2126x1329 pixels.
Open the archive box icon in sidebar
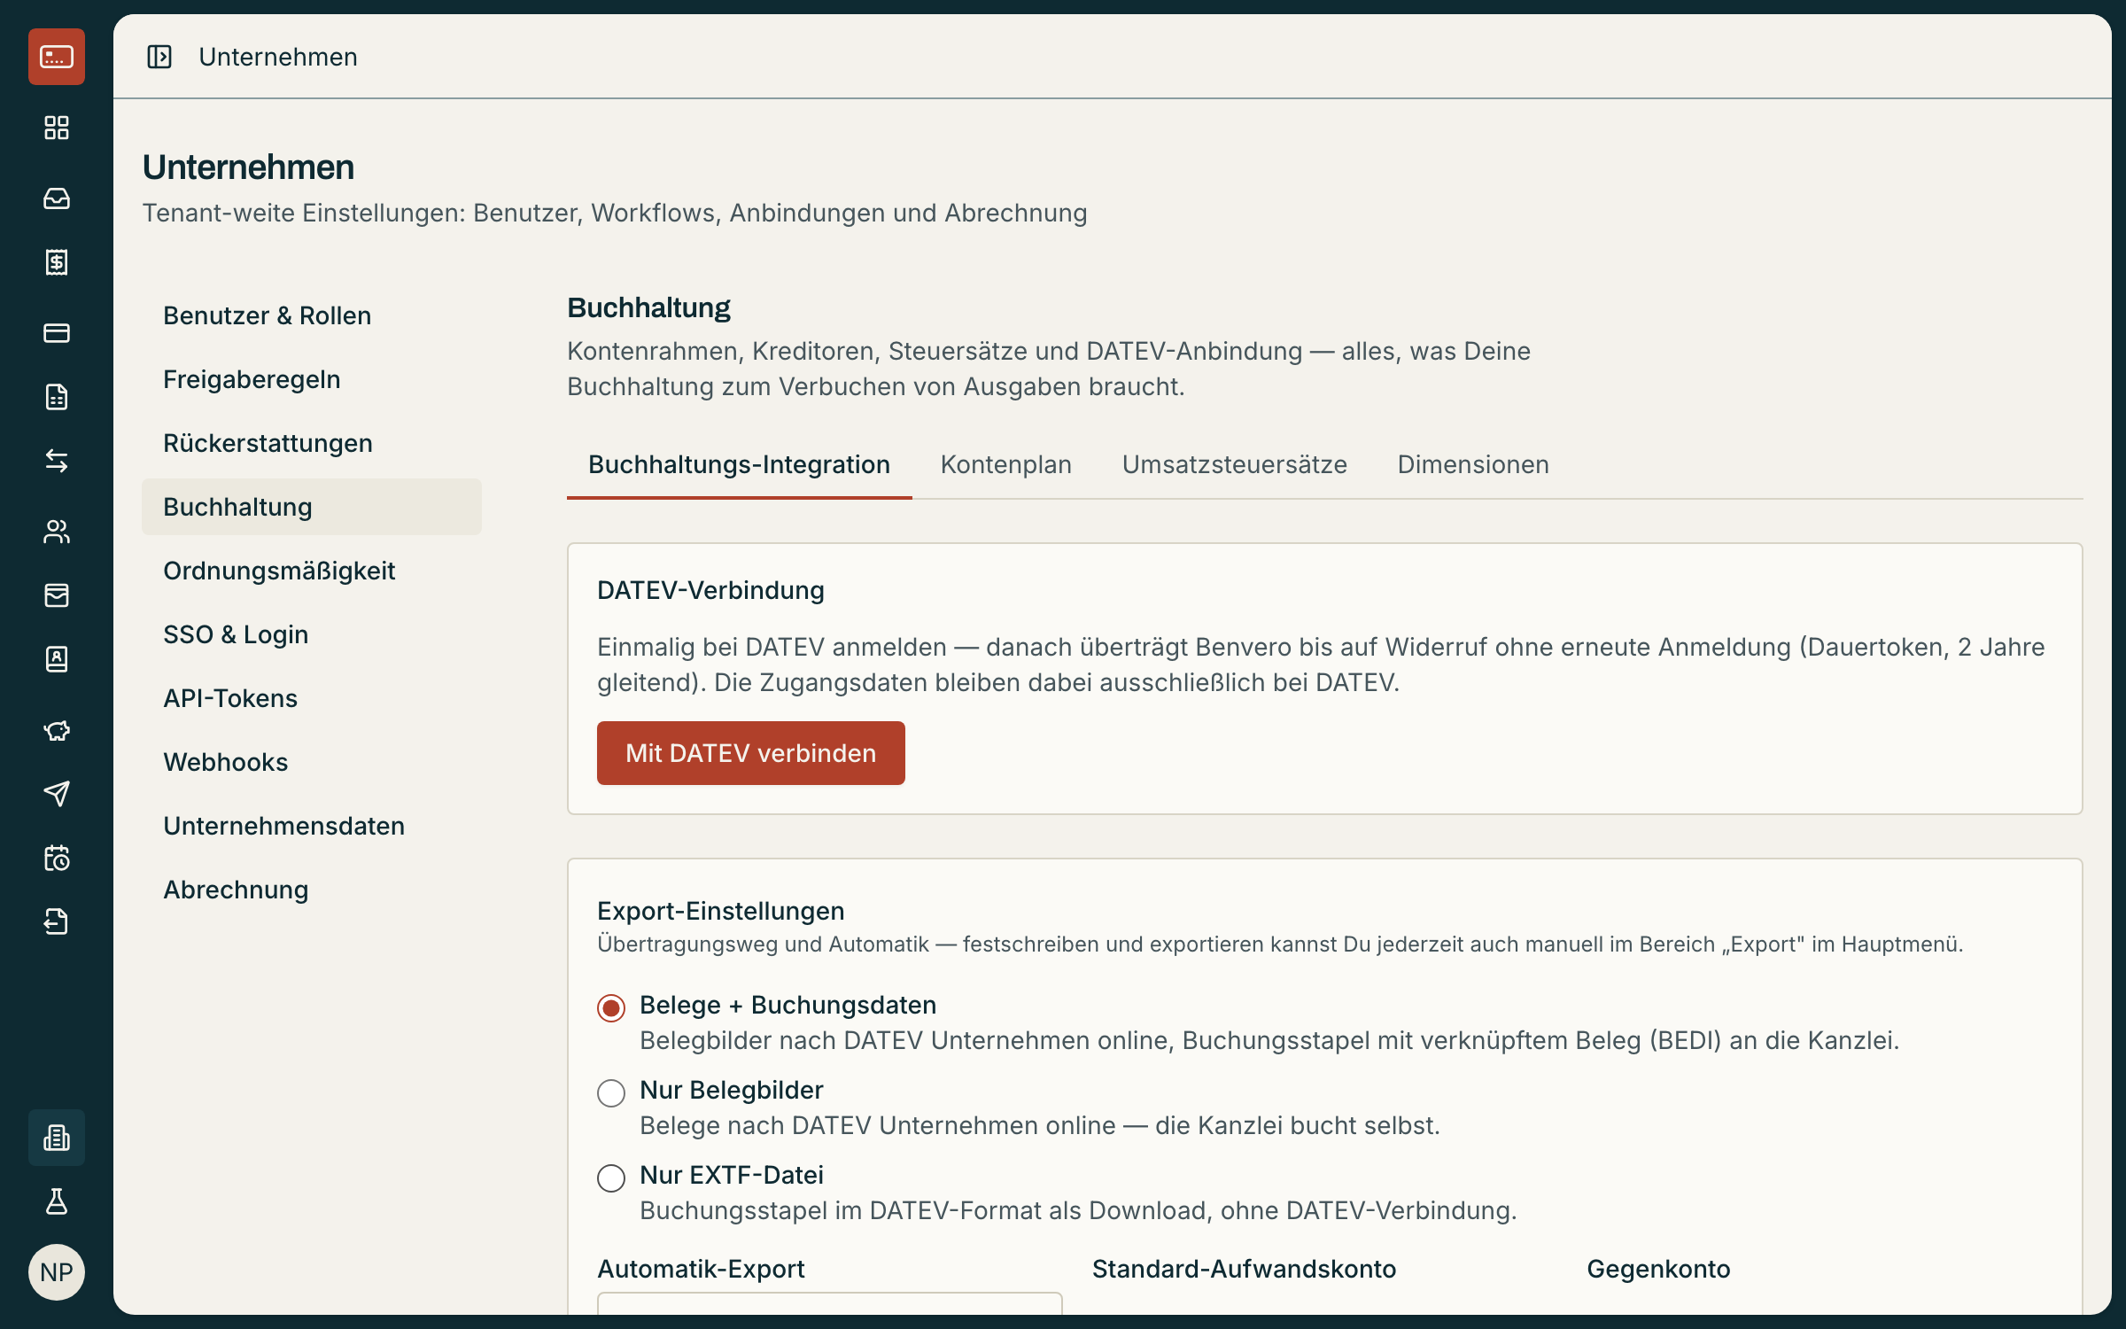pos(57,595)
